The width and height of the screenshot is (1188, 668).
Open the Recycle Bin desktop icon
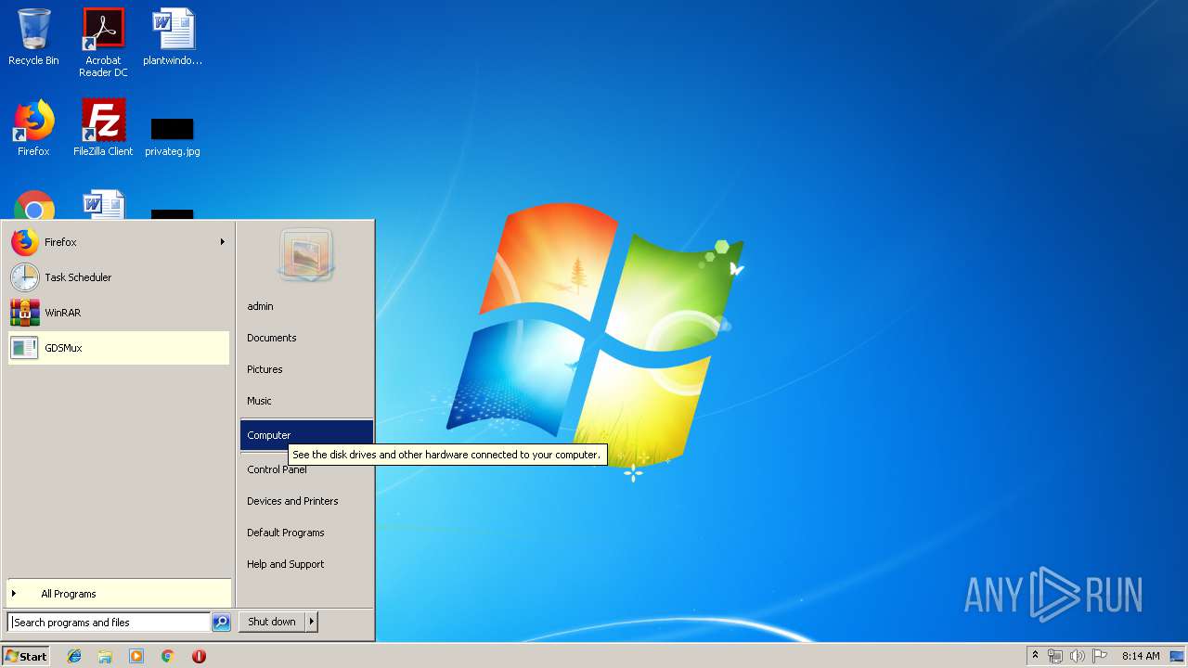coord(33,37)
